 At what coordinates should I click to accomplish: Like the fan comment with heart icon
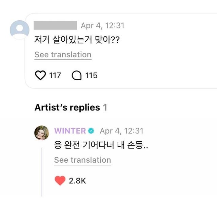click(x=40, y=75)
